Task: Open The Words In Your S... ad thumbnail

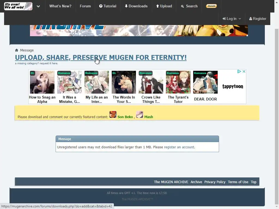Action: [124, 82]
